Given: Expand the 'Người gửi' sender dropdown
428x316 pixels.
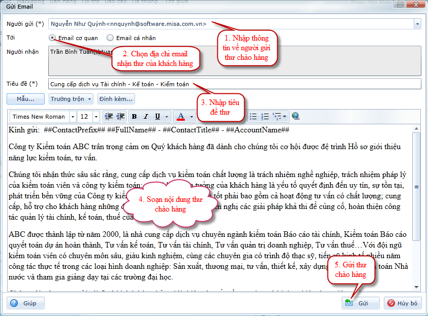Looking at the screenshot, I should (417, 24).
